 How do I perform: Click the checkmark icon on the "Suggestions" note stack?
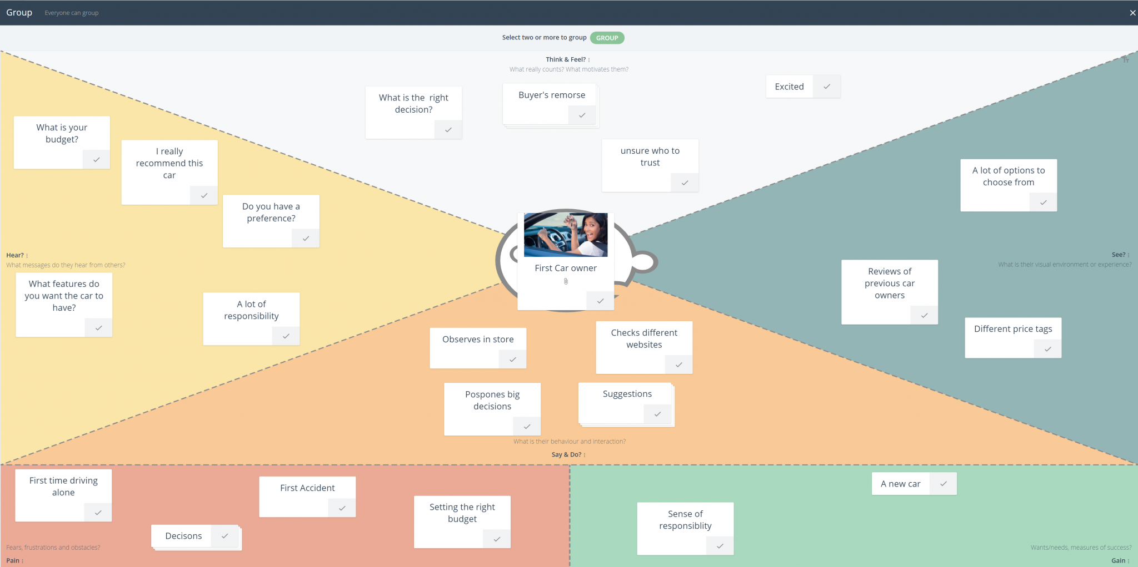(657, 414)
